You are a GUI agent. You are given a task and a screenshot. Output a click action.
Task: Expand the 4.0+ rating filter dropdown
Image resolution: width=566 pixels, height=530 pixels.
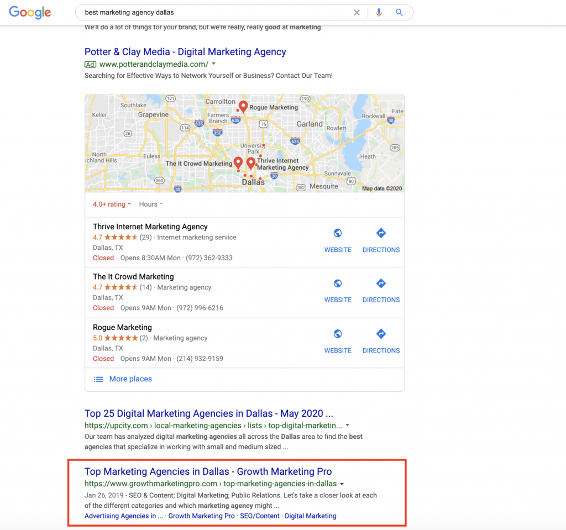coord(112,204)
